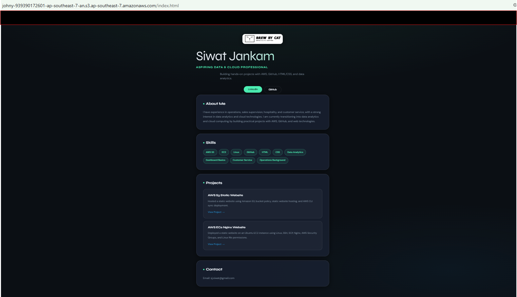Click the intro text 'Building hands-on projects'
Image resolution: width=517 pixels, height=297 pixels.
tap(262, 76)
